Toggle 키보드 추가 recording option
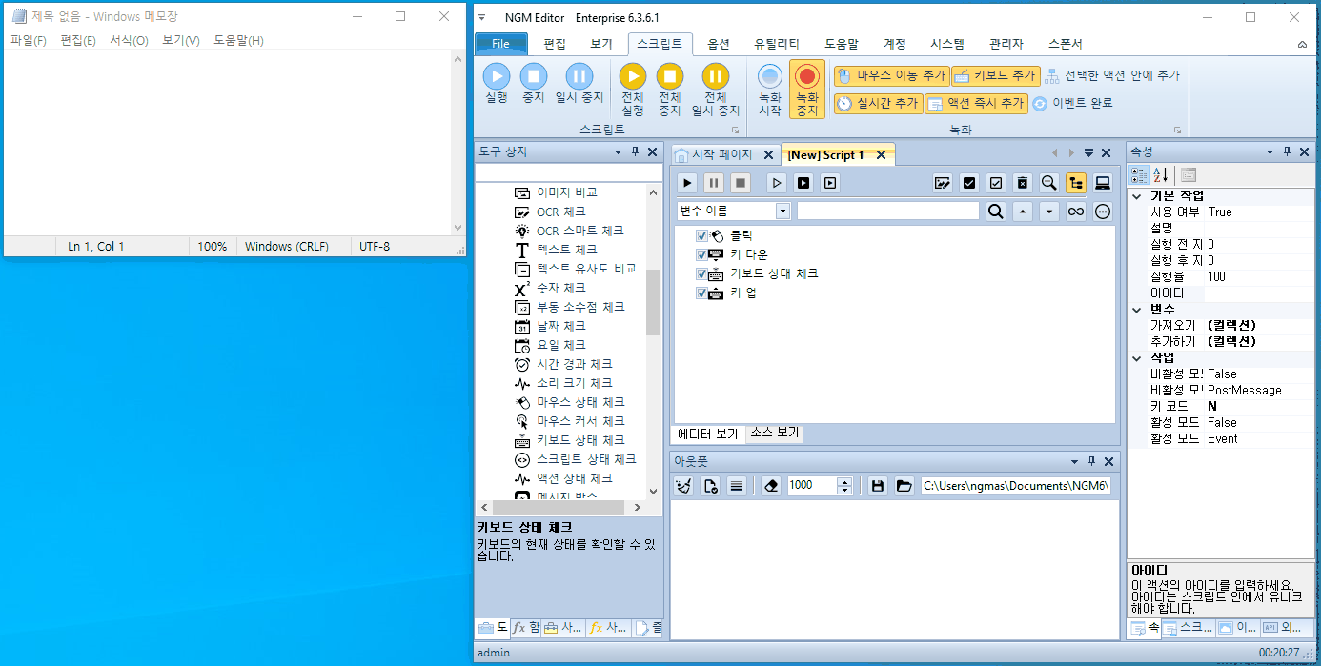1321x666 pixels. (x=995, y=75)
